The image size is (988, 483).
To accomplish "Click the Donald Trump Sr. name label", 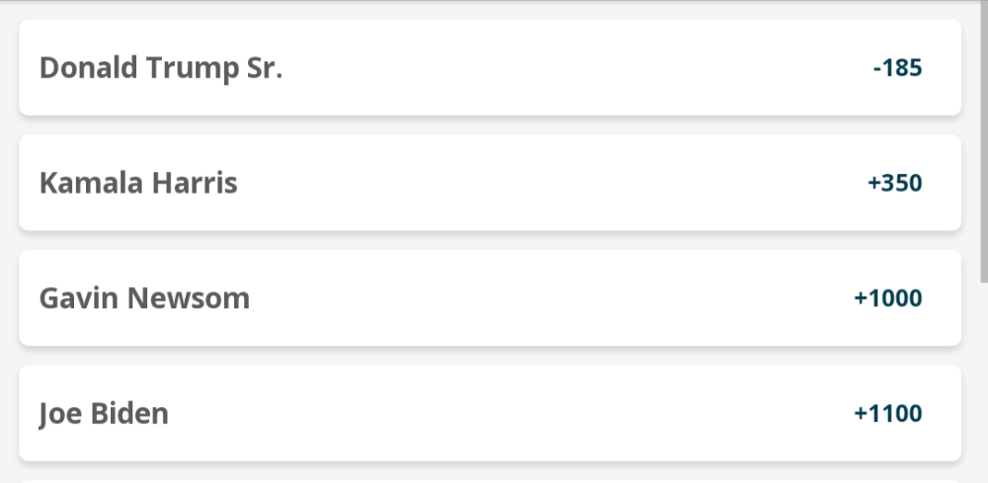I will pos(161,68).
